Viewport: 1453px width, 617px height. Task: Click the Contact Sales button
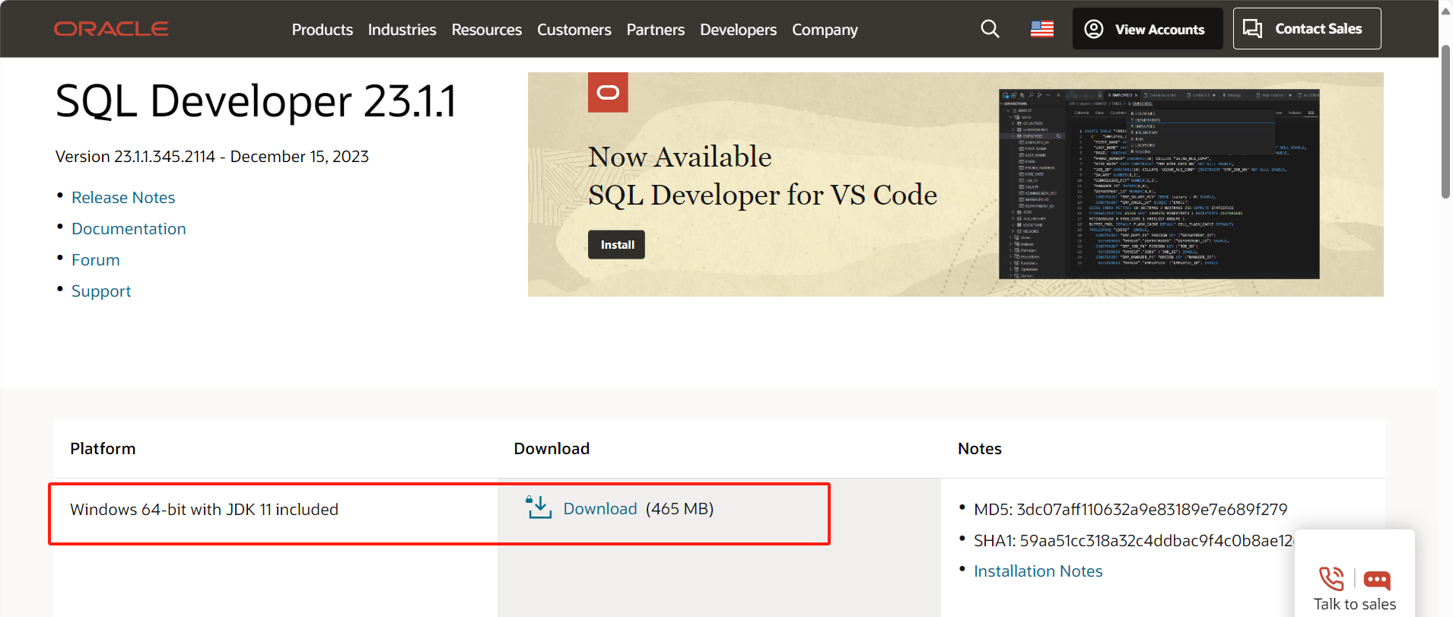point(1307,29)
